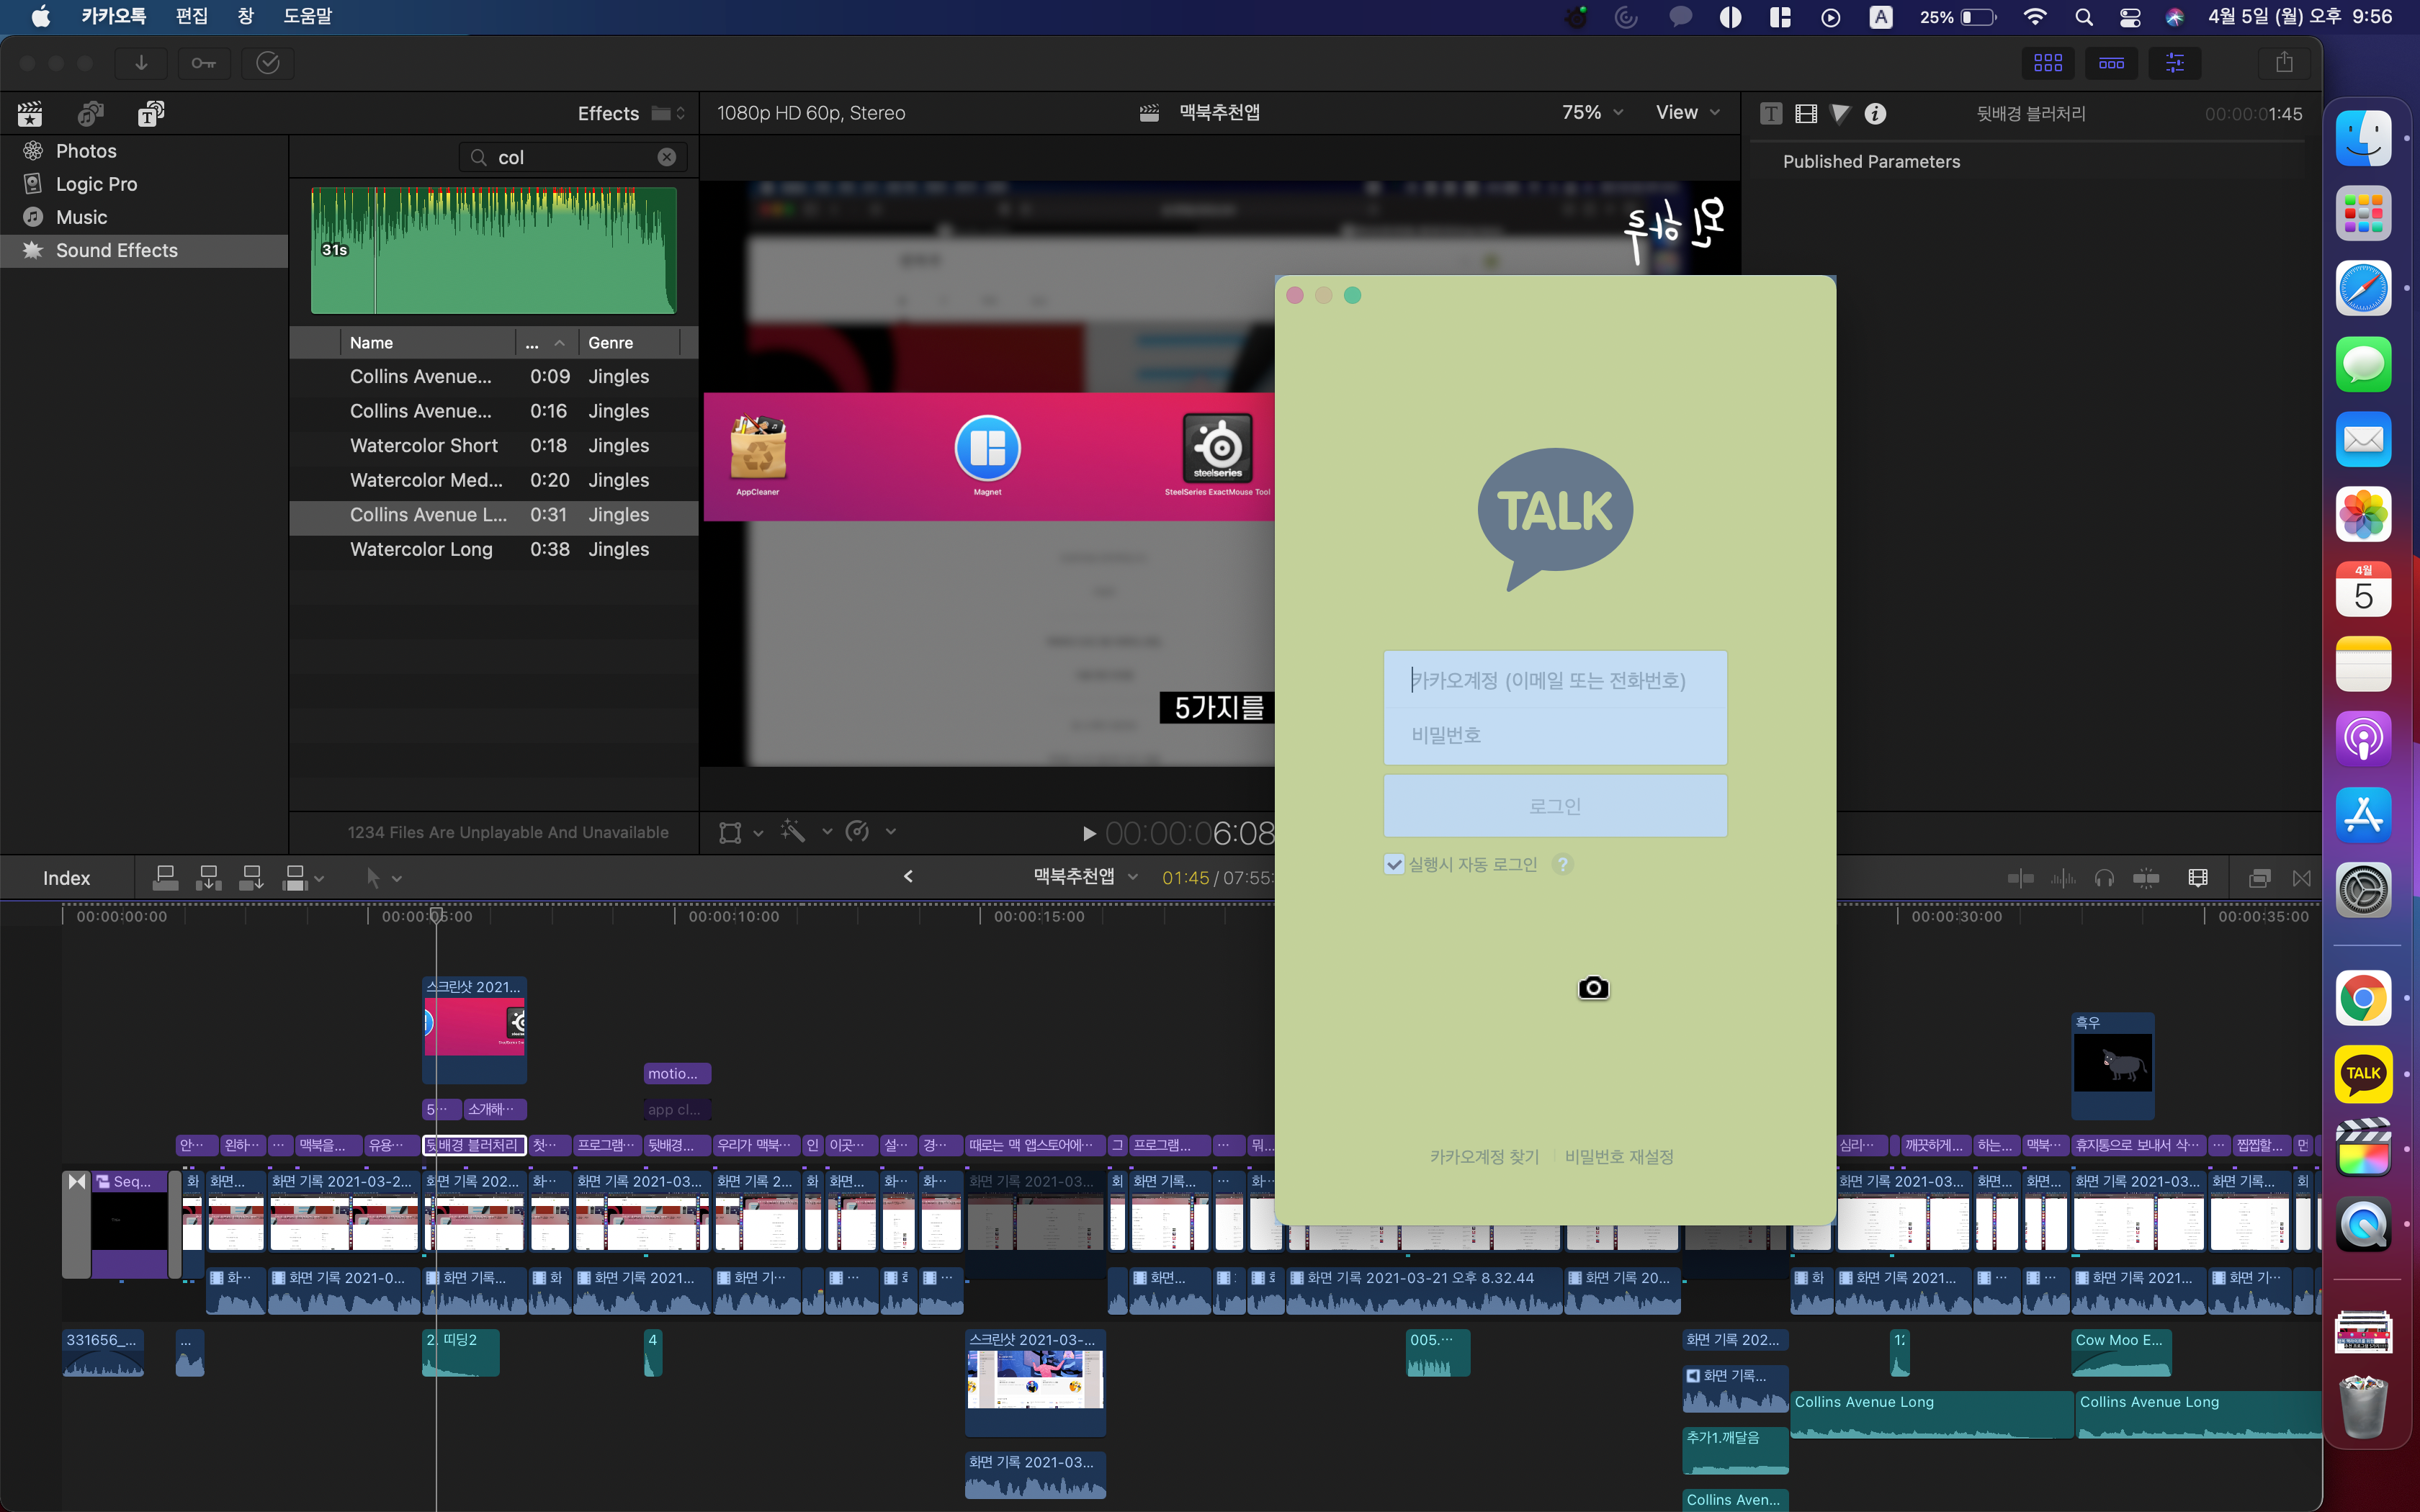Expand the View dropdown in viewer
The width and height of the screenshot is (2420, 1512).
1687,113
